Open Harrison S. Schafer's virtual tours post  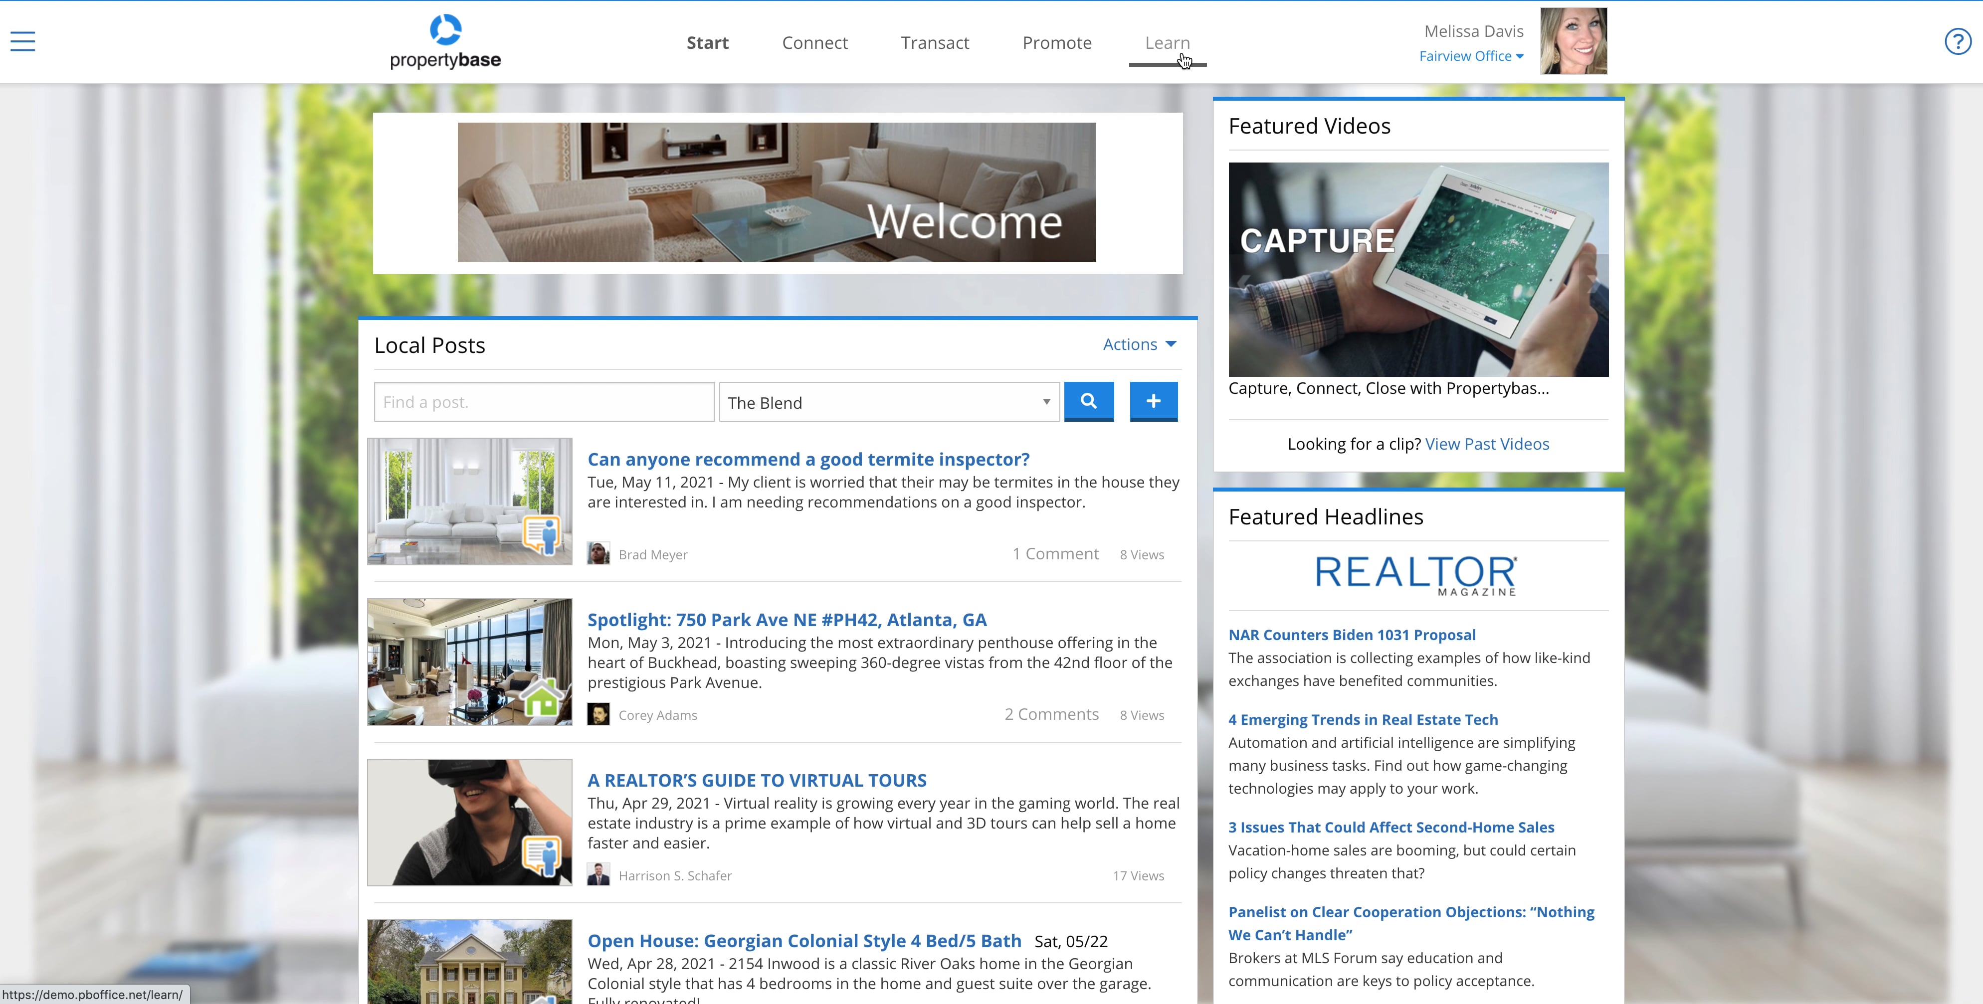coord(757,779)
